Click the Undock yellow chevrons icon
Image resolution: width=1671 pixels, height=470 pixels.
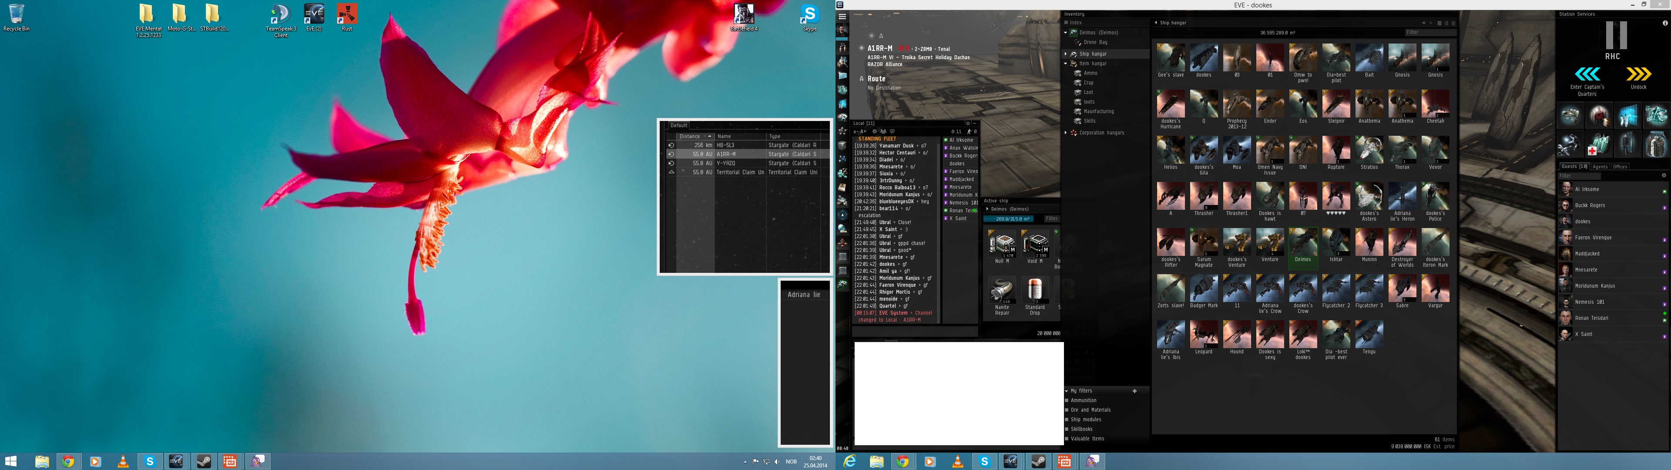tap(1638, 74)
